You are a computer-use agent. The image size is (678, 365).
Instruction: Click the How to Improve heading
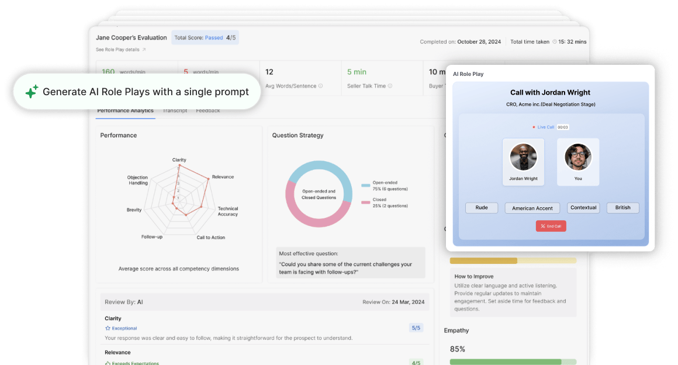click(474, 276)
